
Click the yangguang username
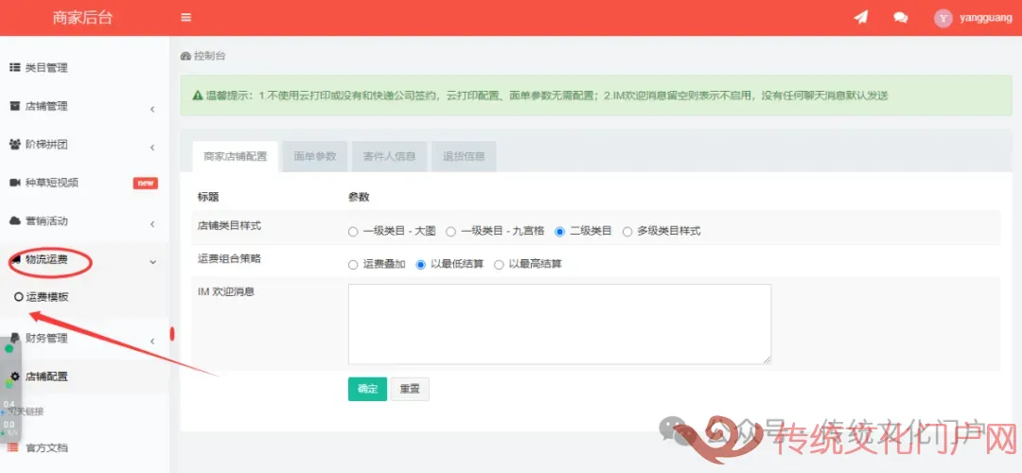click(x=985, y=18)
